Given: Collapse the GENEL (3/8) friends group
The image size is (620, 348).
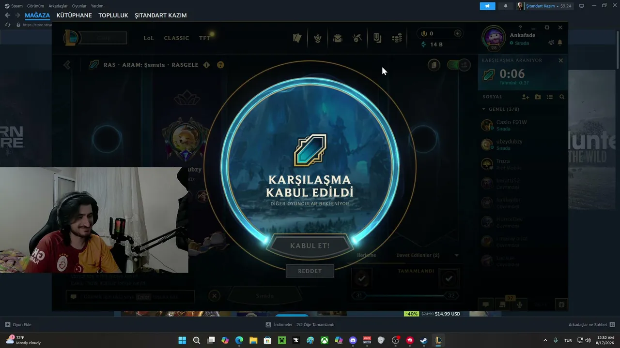Looking at the screenshot, I should tap(484, 109).
